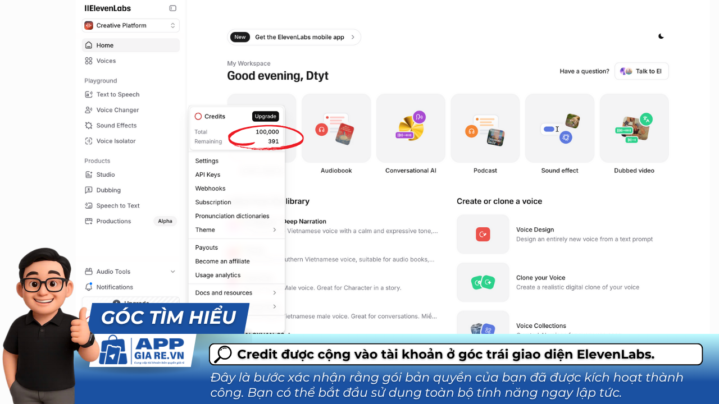Click the Creative Platform app icon
This screenshot has height=404, width=719.
click(89, 25)
